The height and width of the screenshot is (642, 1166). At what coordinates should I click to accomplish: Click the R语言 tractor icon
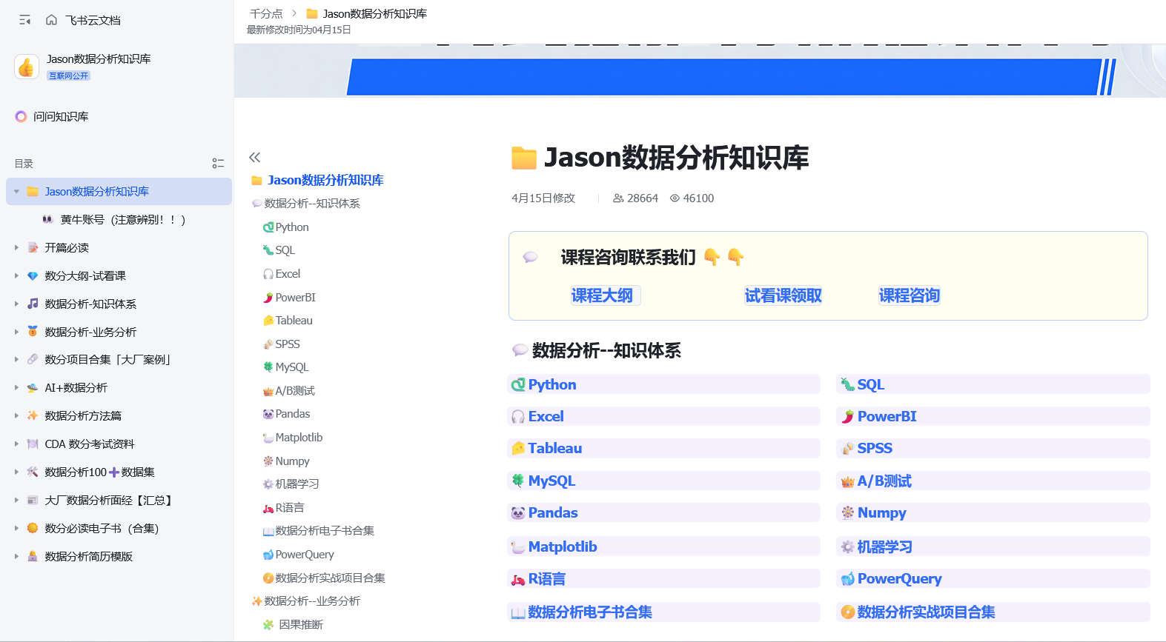[x=517, y=579]
